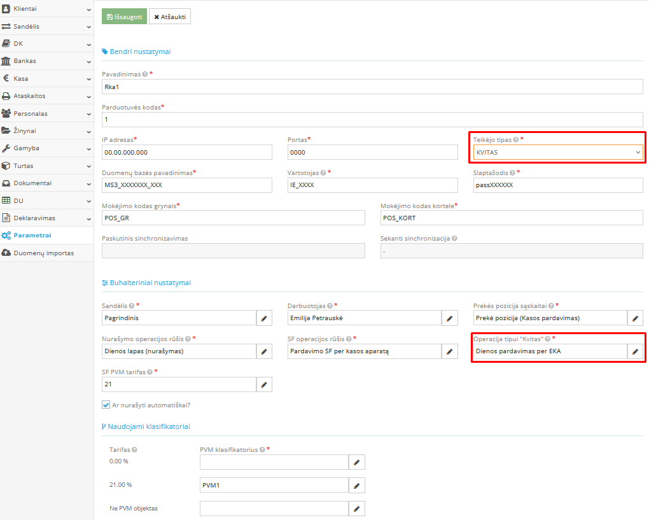Expand the Ataskaitos sidebar menu
Viewport: 649px width, 520px height.
pos(46,96)
